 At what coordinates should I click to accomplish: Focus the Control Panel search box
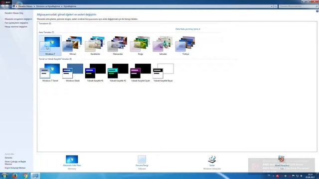(298, 6)
